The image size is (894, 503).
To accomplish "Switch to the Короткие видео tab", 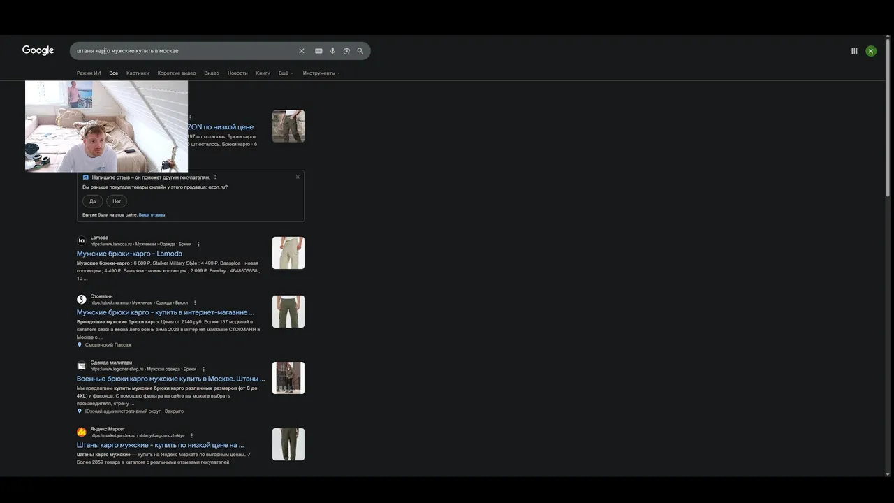I will pos(177,73).
